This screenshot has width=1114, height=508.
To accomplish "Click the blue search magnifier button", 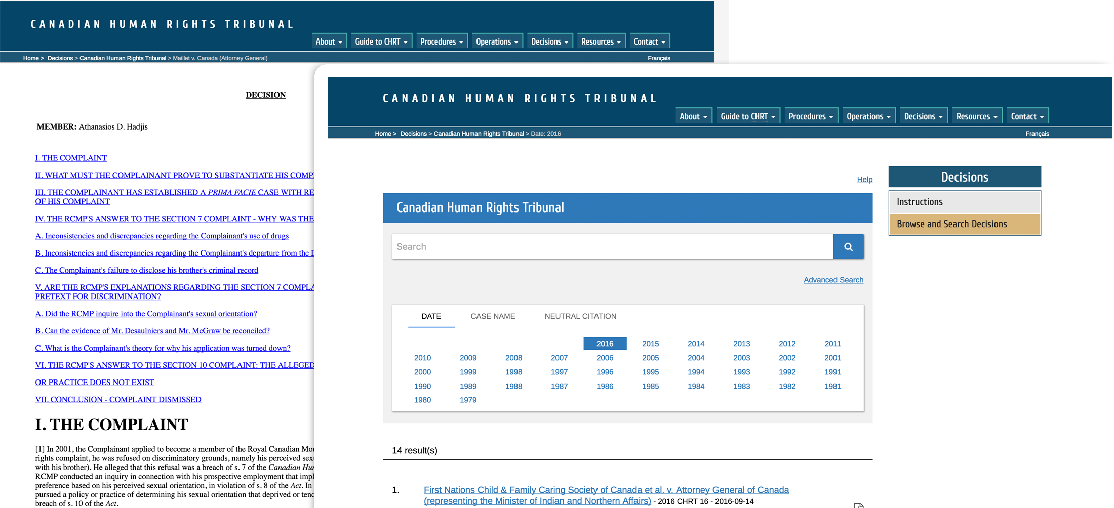I will [848, 247].
